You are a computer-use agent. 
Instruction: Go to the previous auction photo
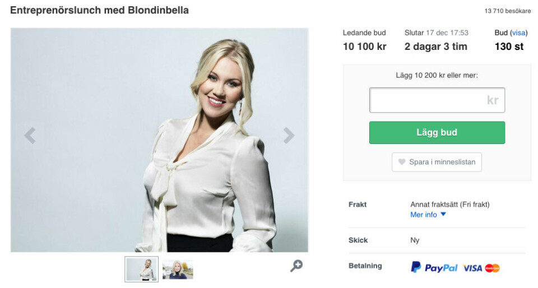[x=30, y=135]
